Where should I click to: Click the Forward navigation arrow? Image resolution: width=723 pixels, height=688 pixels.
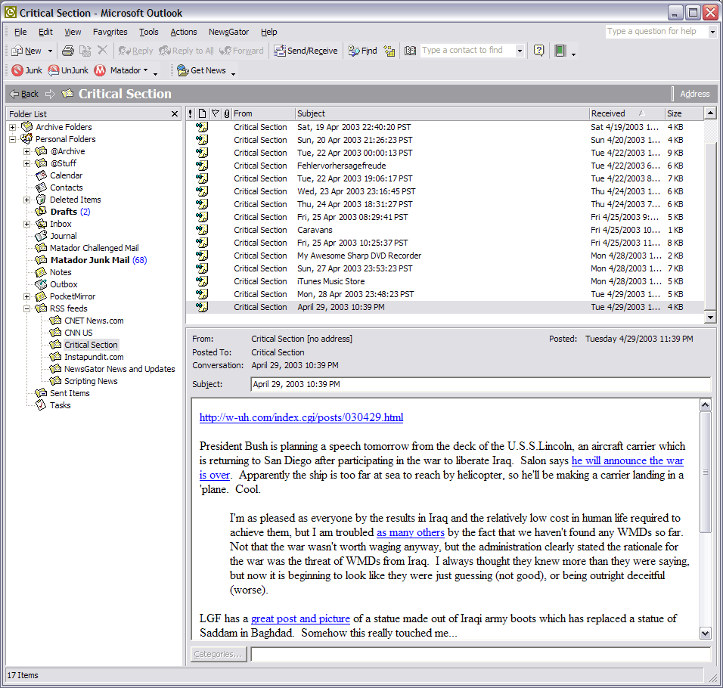[50, 94]
